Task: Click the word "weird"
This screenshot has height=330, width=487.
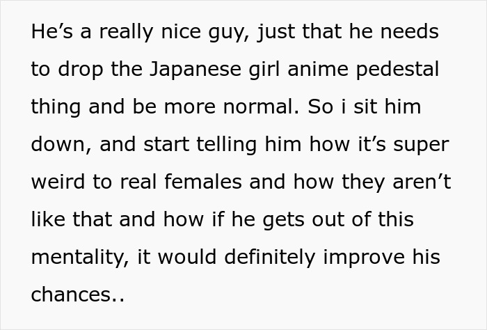Action: click(56, 182)
